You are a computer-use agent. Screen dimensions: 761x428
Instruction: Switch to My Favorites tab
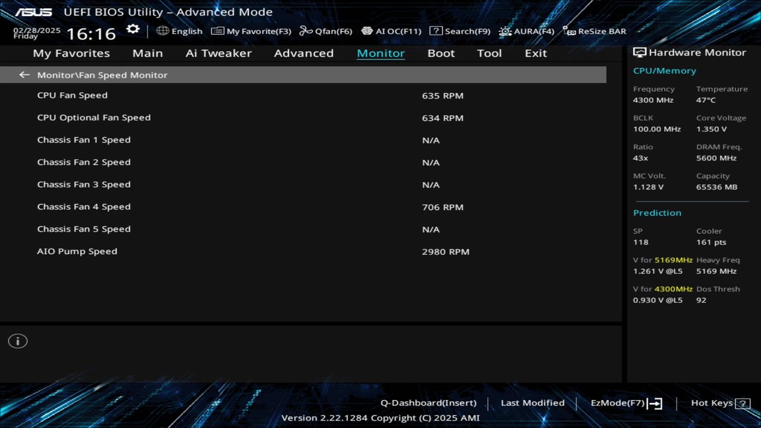click(x=71, y=53)
